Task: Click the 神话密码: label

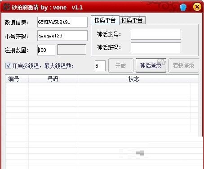Action: (x=109, y=48)
